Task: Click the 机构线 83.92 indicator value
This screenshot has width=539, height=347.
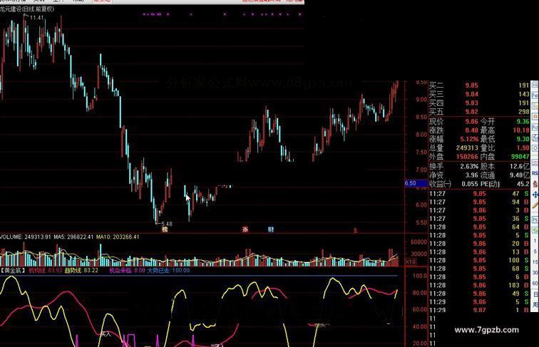Action: click(x=46, y=270)
